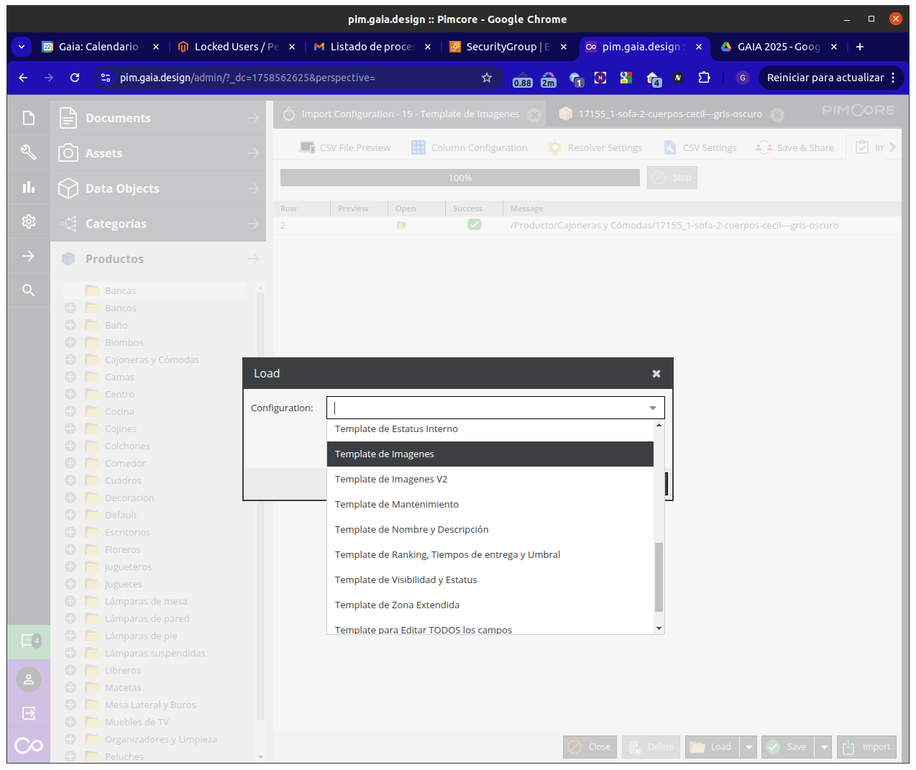Click the search magnifier icon in sidebar

(x=29, y=290)
